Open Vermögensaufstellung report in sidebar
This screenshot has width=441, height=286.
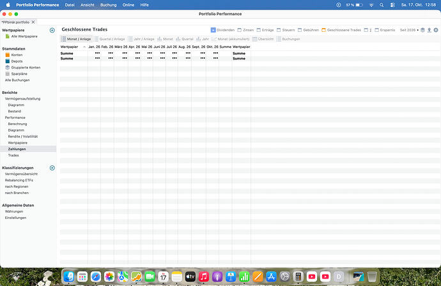click(22, 99)
